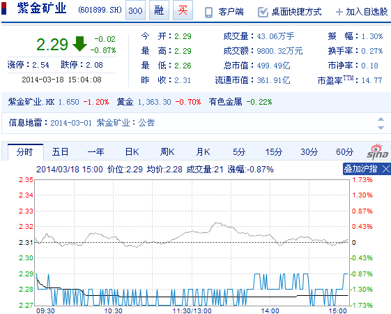This screenshot has width=391, height=314.
Task: Switch to the 月K tab
Action: [204, 151]
